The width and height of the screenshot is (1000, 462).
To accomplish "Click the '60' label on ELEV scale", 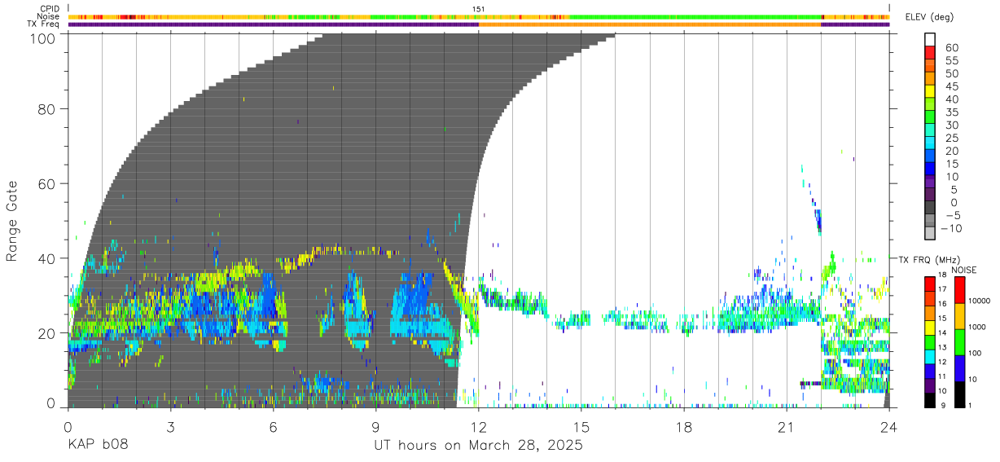I will click(x=951, y=47).
